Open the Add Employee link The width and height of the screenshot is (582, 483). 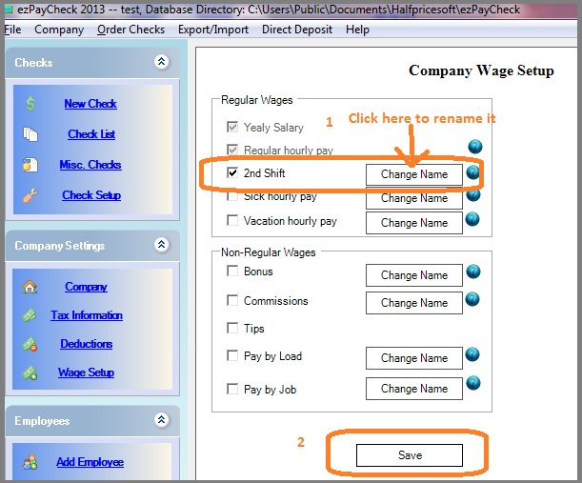click(x=90, y=462)
